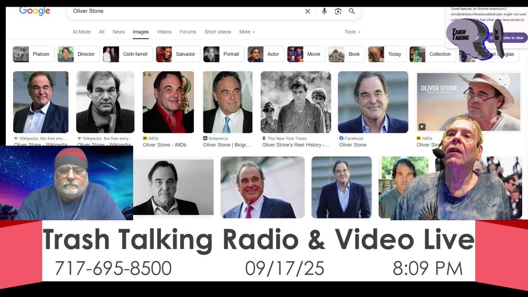Image resolution: width=528 pixels, height=297 pixels.
Task: Click the IMDb favicon under red shirt image
Action: [145, 139]
